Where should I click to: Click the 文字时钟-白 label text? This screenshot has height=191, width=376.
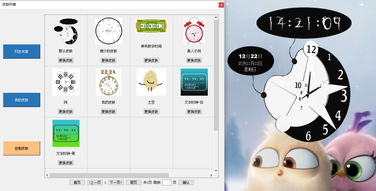(x=194, y=102)
